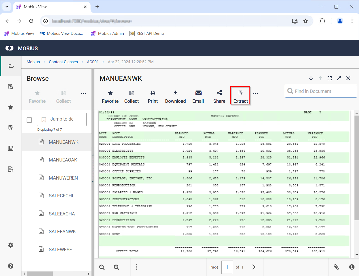Open document information panel
The image size is (359, 276).
point(352,267)
